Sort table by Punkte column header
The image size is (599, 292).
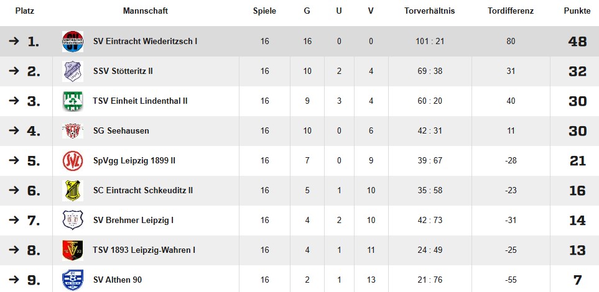(577, 11)
